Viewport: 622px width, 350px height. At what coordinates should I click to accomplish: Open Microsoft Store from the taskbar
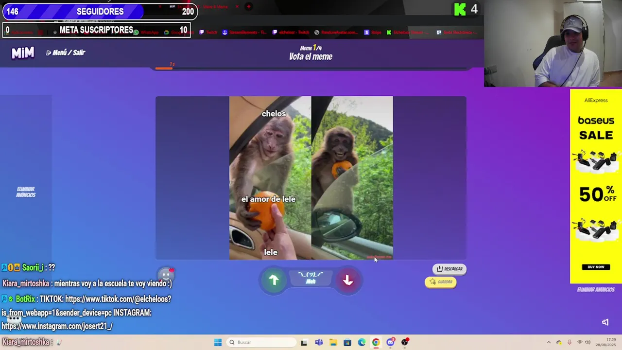(x=347, y=342)
